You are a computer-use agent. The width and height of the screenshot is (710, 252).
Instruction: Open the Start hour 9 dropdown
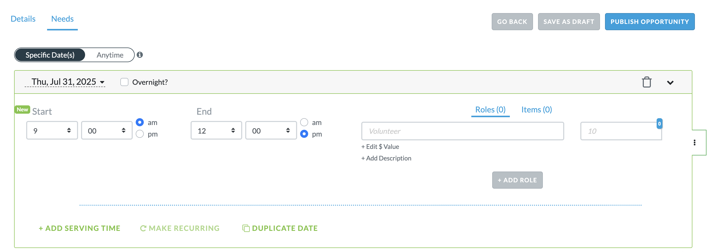(x=52, y=131)
